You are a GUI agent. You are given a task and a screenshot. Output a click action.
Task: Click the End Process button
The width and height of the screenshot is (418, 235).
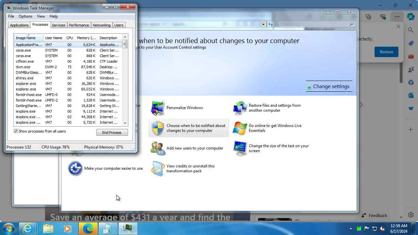(x=112, y=133)
